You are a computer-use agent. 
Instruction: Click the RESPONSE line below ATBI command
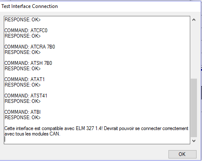(x=23, y=118)
